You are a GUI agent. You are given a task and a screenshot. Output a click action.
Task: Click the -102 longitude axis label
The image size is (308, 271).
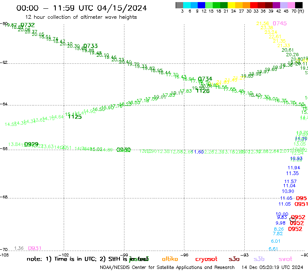[x=64, y=255]
